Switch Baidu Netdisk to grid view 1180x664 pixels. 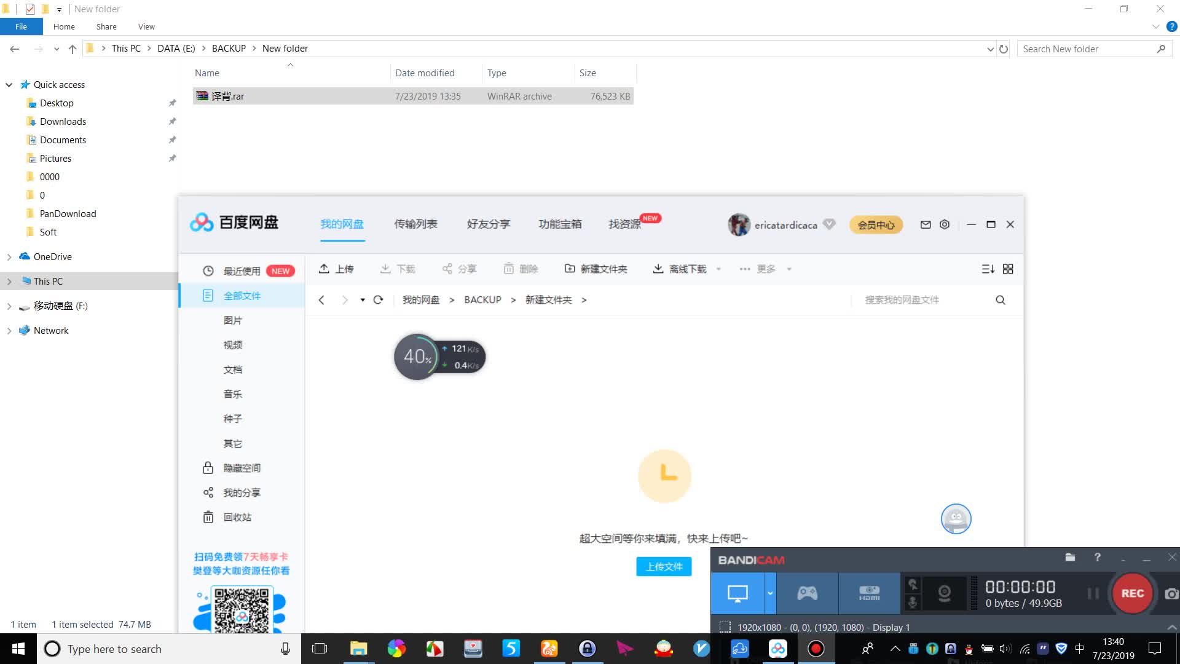click(x=1008, y=269)
